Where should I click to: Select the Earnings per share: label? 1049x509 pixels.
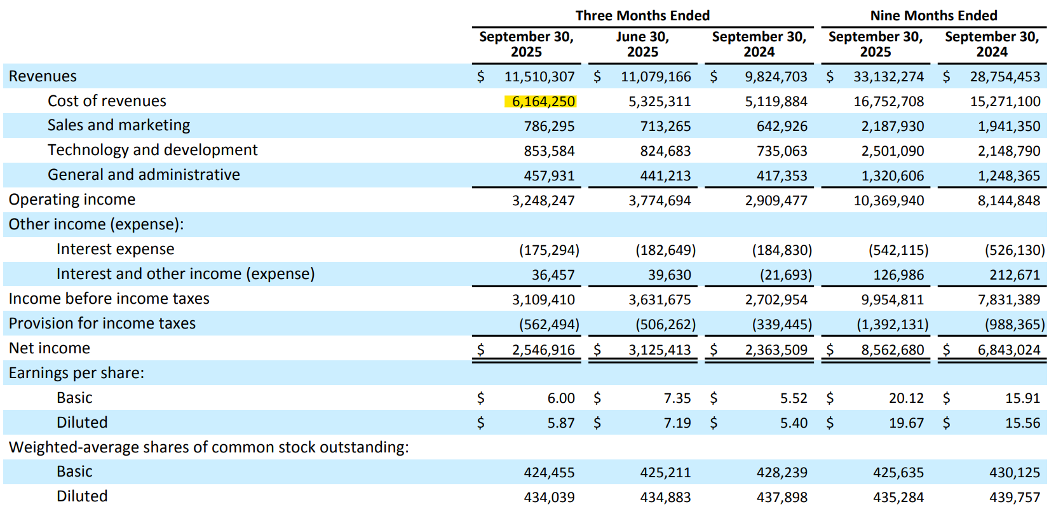76,373
